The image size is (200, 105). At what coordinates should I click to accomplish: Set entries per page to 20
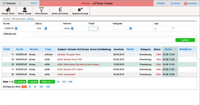pyautogui.click(x=29, y=87)
